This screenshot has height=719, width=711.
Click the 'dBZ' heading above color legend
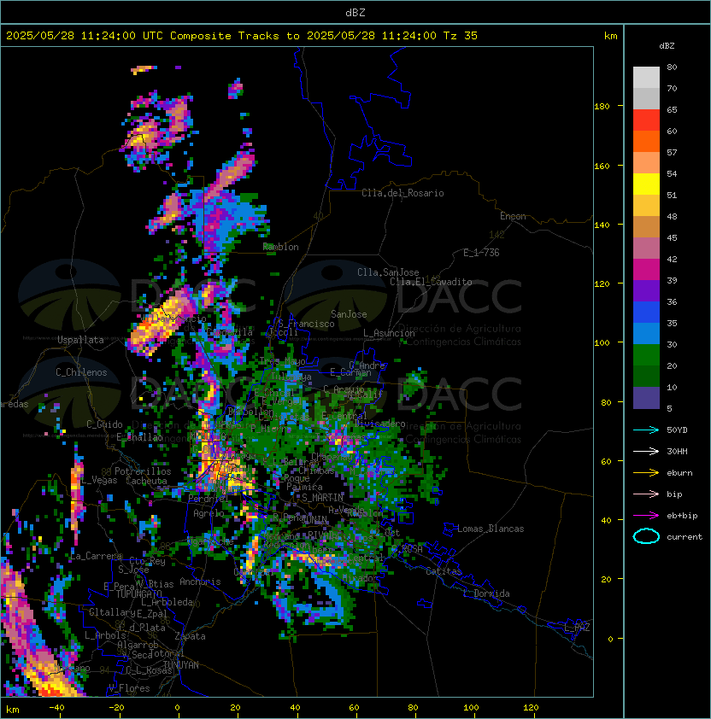pos(667,46)
